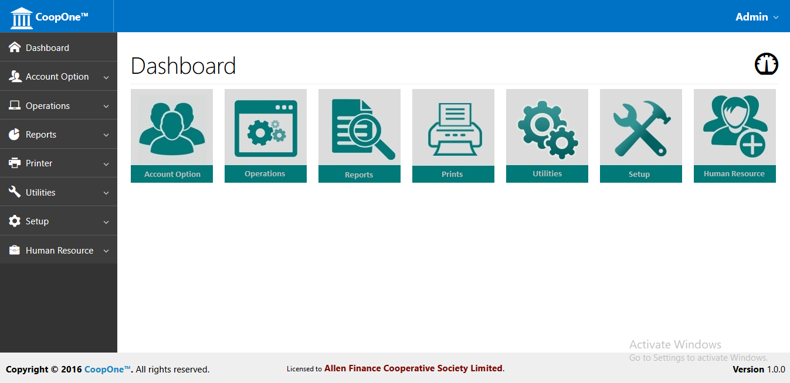This screenshot has width=790, height=383.
Task: Click the Printer icon in sidebar
Action: (x=15, y=163)
